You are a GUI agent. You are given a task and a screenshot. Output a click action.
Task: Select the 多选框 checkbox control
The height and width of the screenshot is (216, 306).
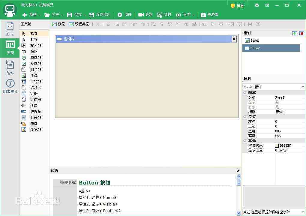pos(34,64)
